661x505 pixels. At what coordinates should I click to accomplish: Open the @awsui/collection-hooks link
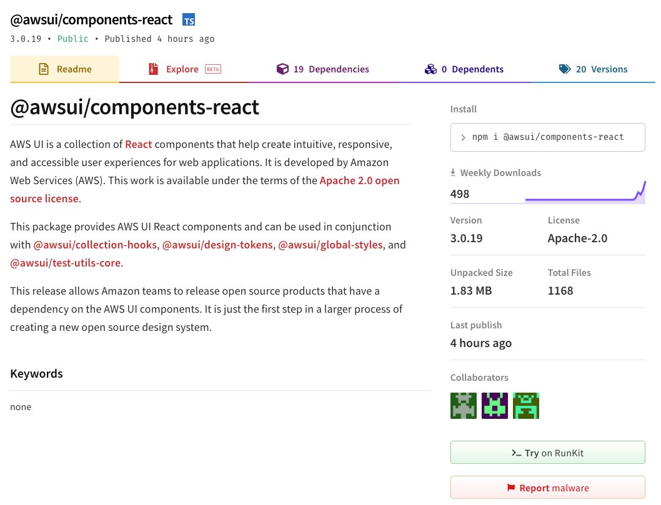[x=95, y=245]
